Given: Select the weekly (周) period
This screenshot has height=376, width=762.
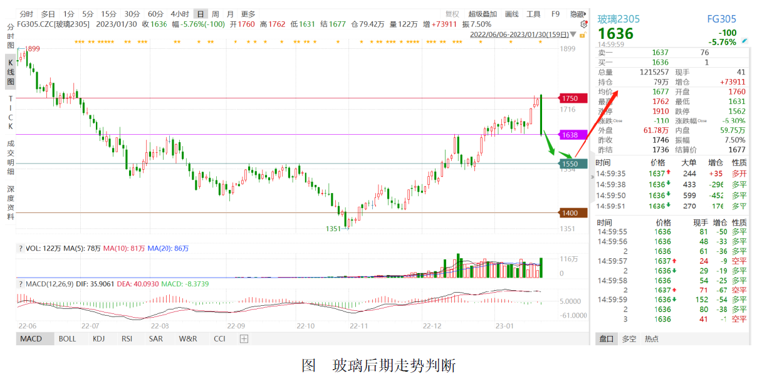Looking at the screenshot, I should click(x=216, y=14).
